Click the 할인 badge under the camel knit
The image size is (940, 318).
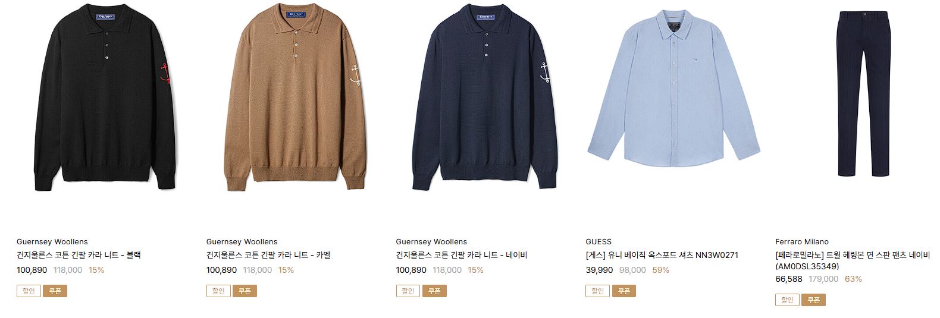pos(218,291)
